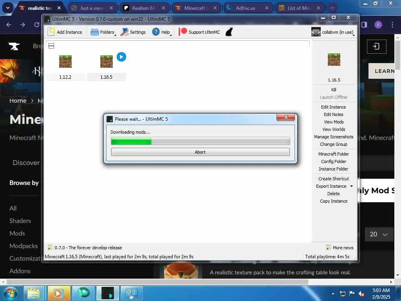Click Manage Screenshots
The width and height of the screenshot is (401, 301).
334,137
